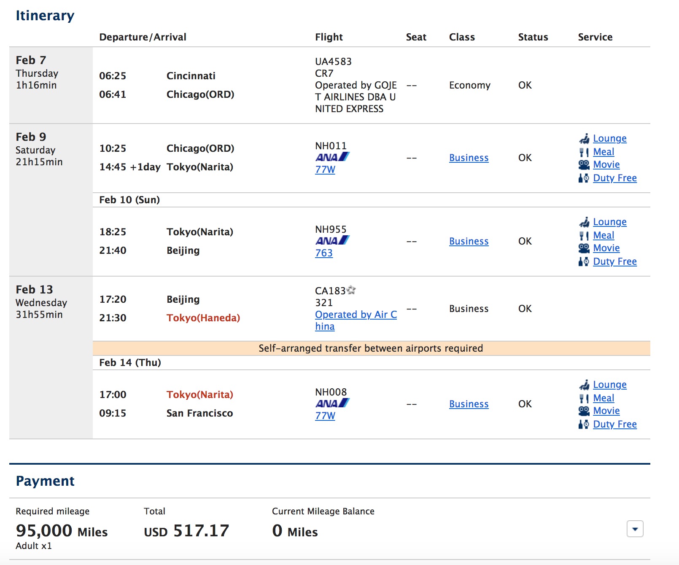The height and width of the screenshot is (565, 679).
Task: Open the Lounge link for flight NH955
Action: pyautogui.click(x=609, y=222)
